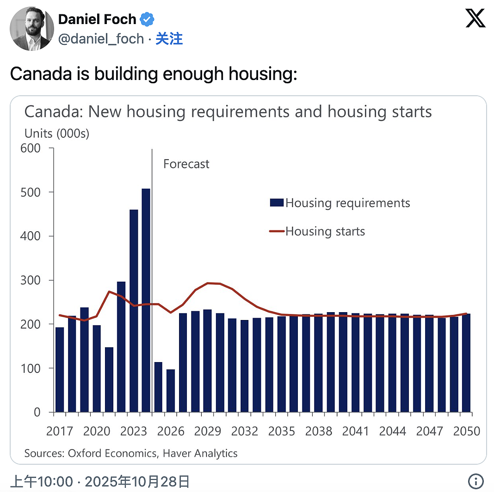
Task: Select the tweet text about housing
Action: pyautogui.click(x=154, y=74)
